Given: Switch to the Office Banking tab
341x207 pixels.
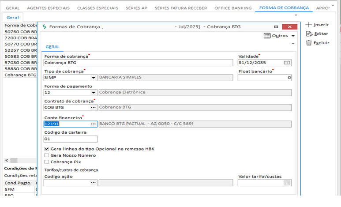Looking at the screenshot, I should point(233,8).
